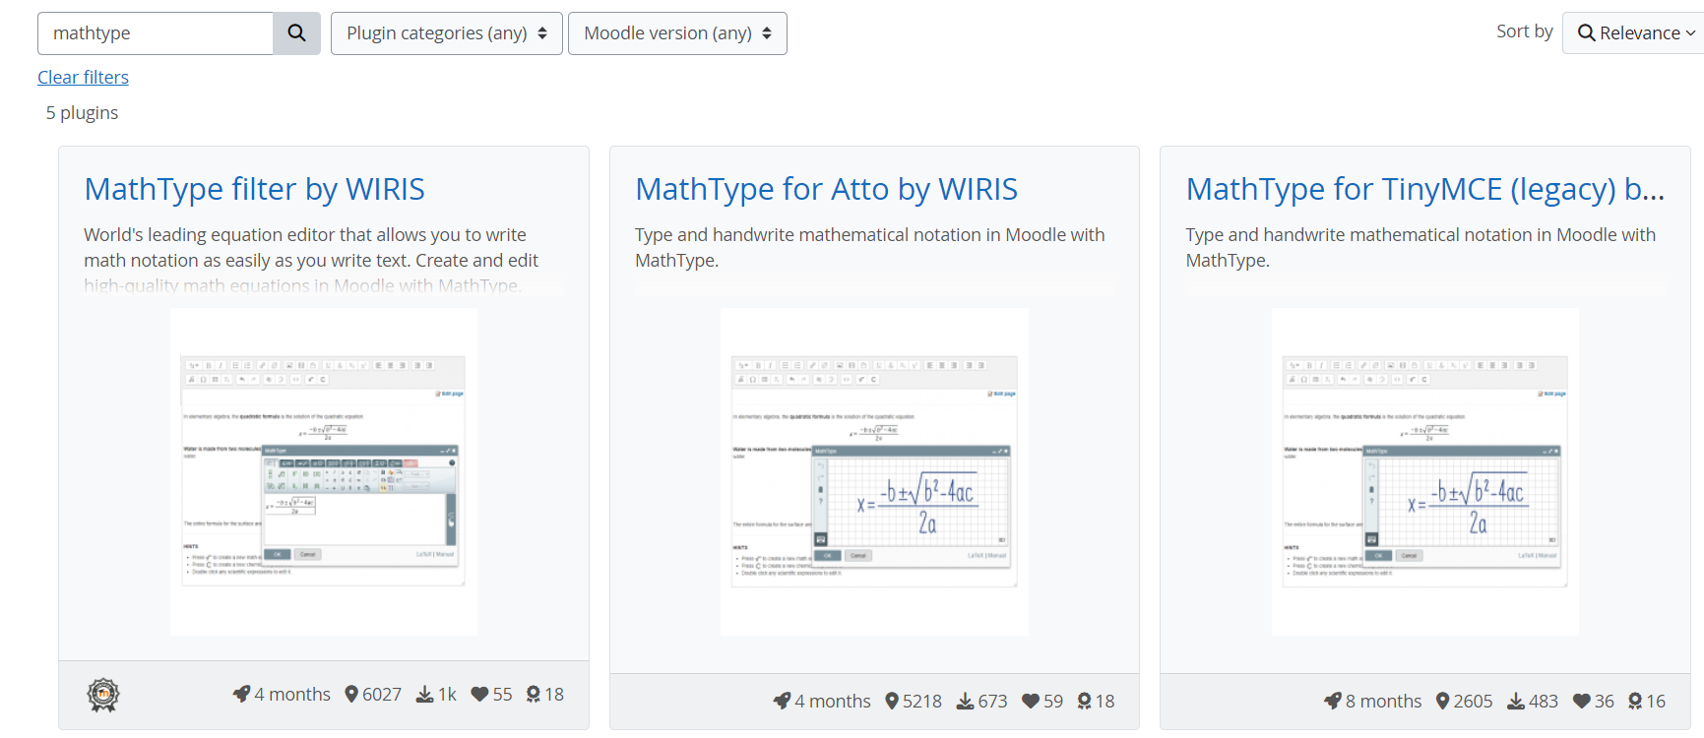Click the Clear filters link
1704x738 pixels.
83,77
